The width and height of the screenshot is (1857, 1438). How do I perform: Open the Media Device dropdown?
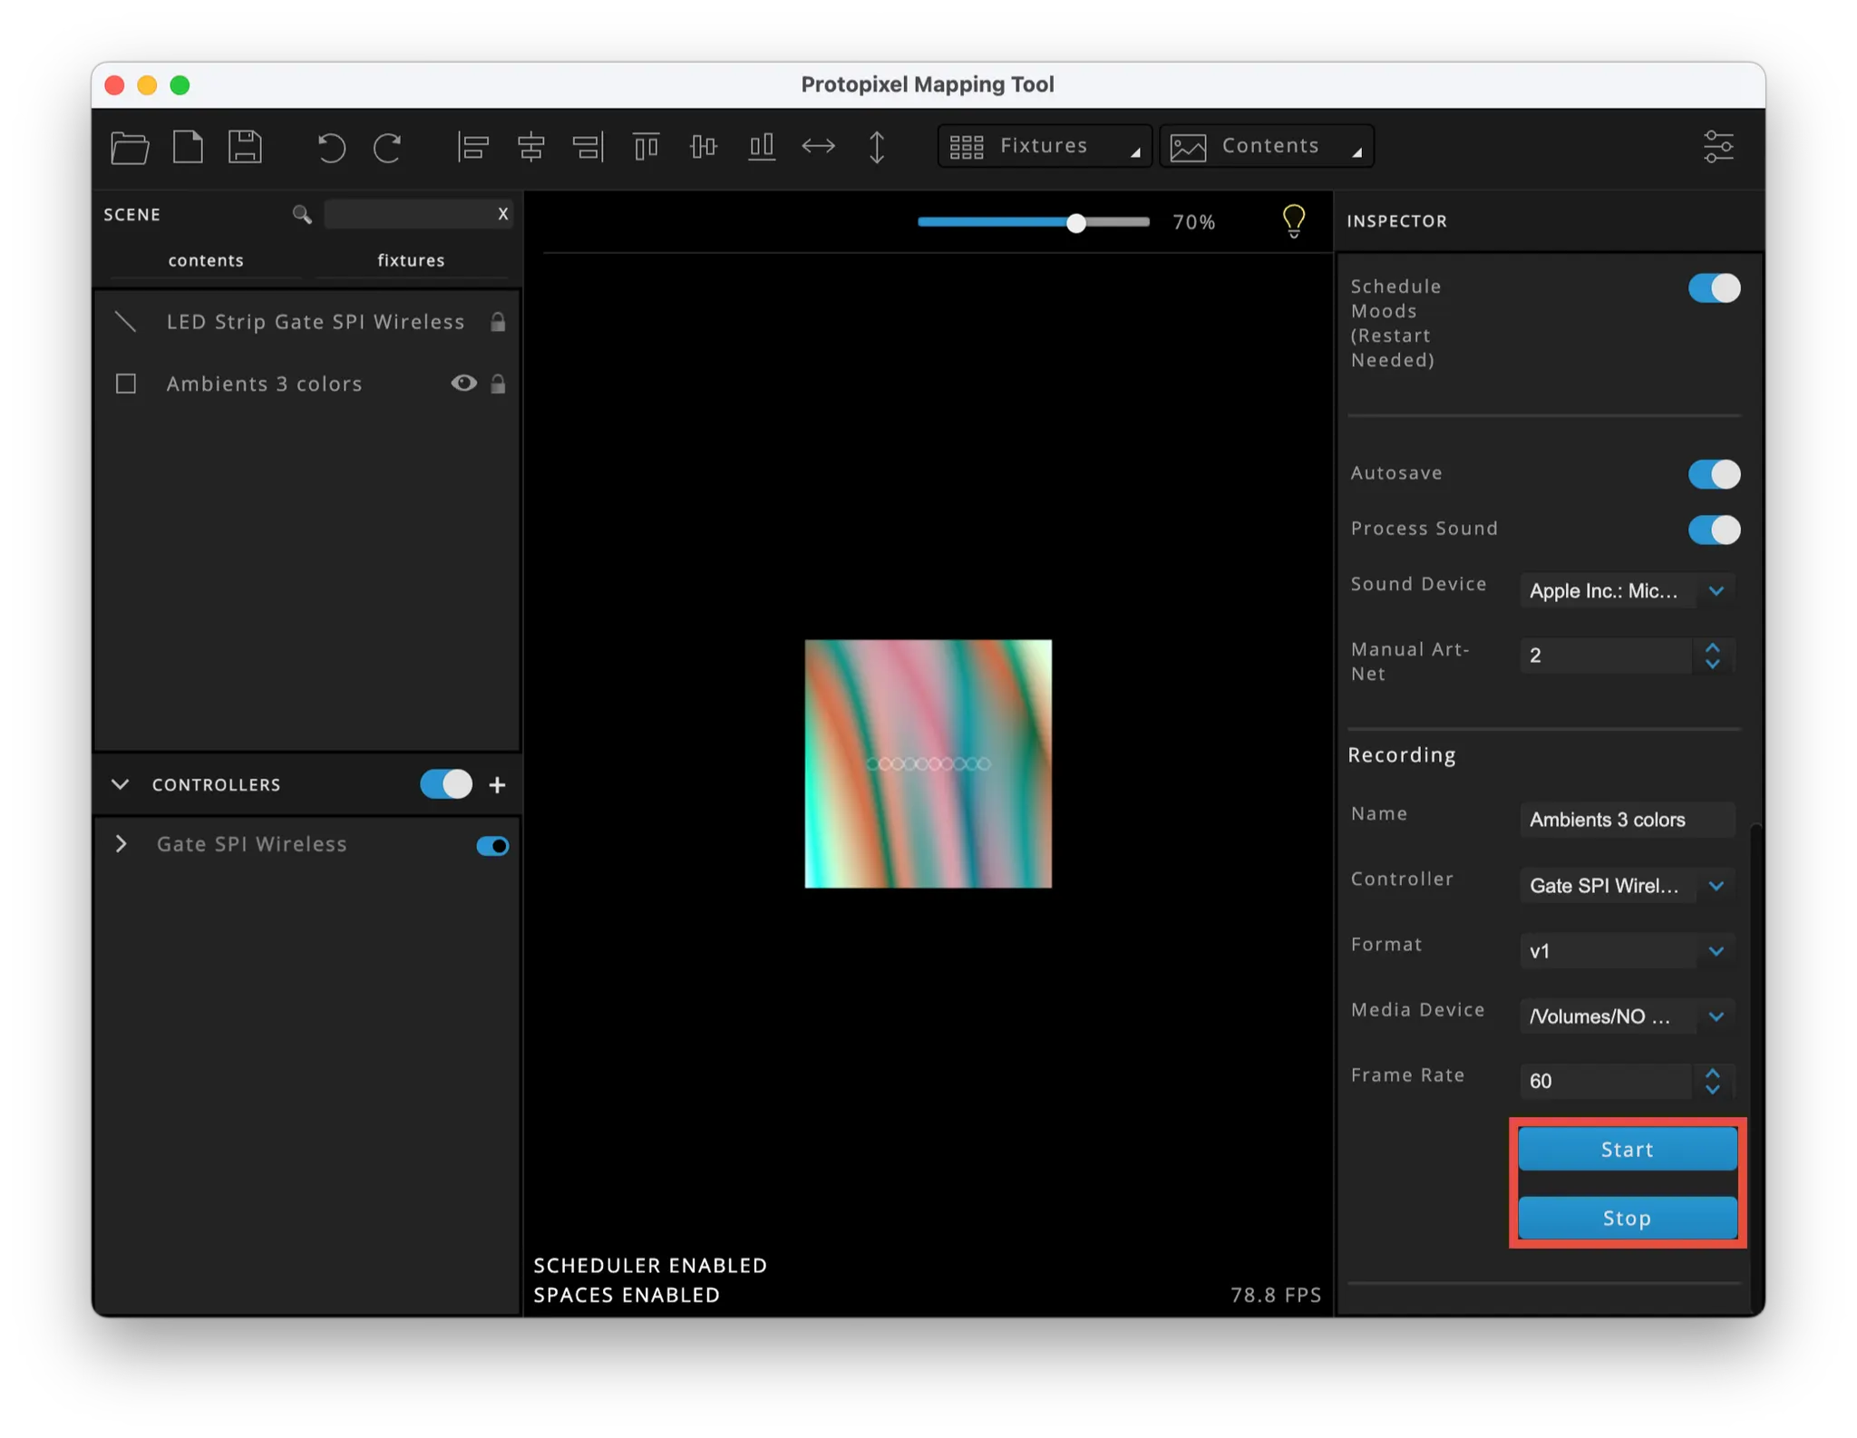pos(1627,1016)
